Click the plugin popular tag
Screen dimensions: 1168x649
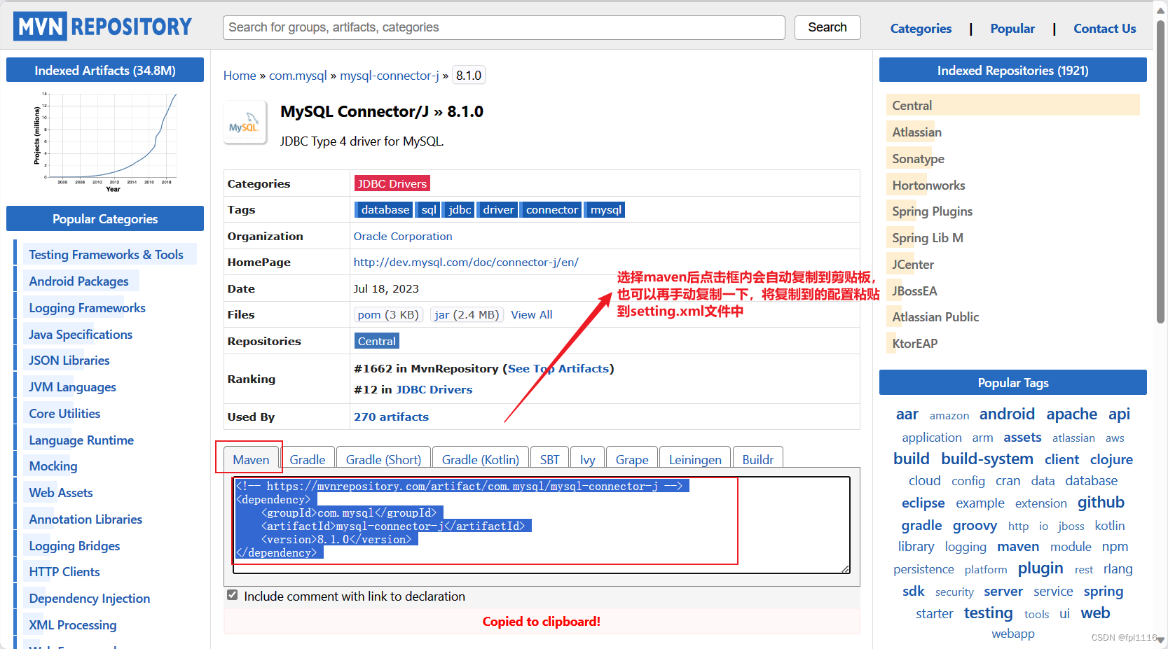point(1040,568)
